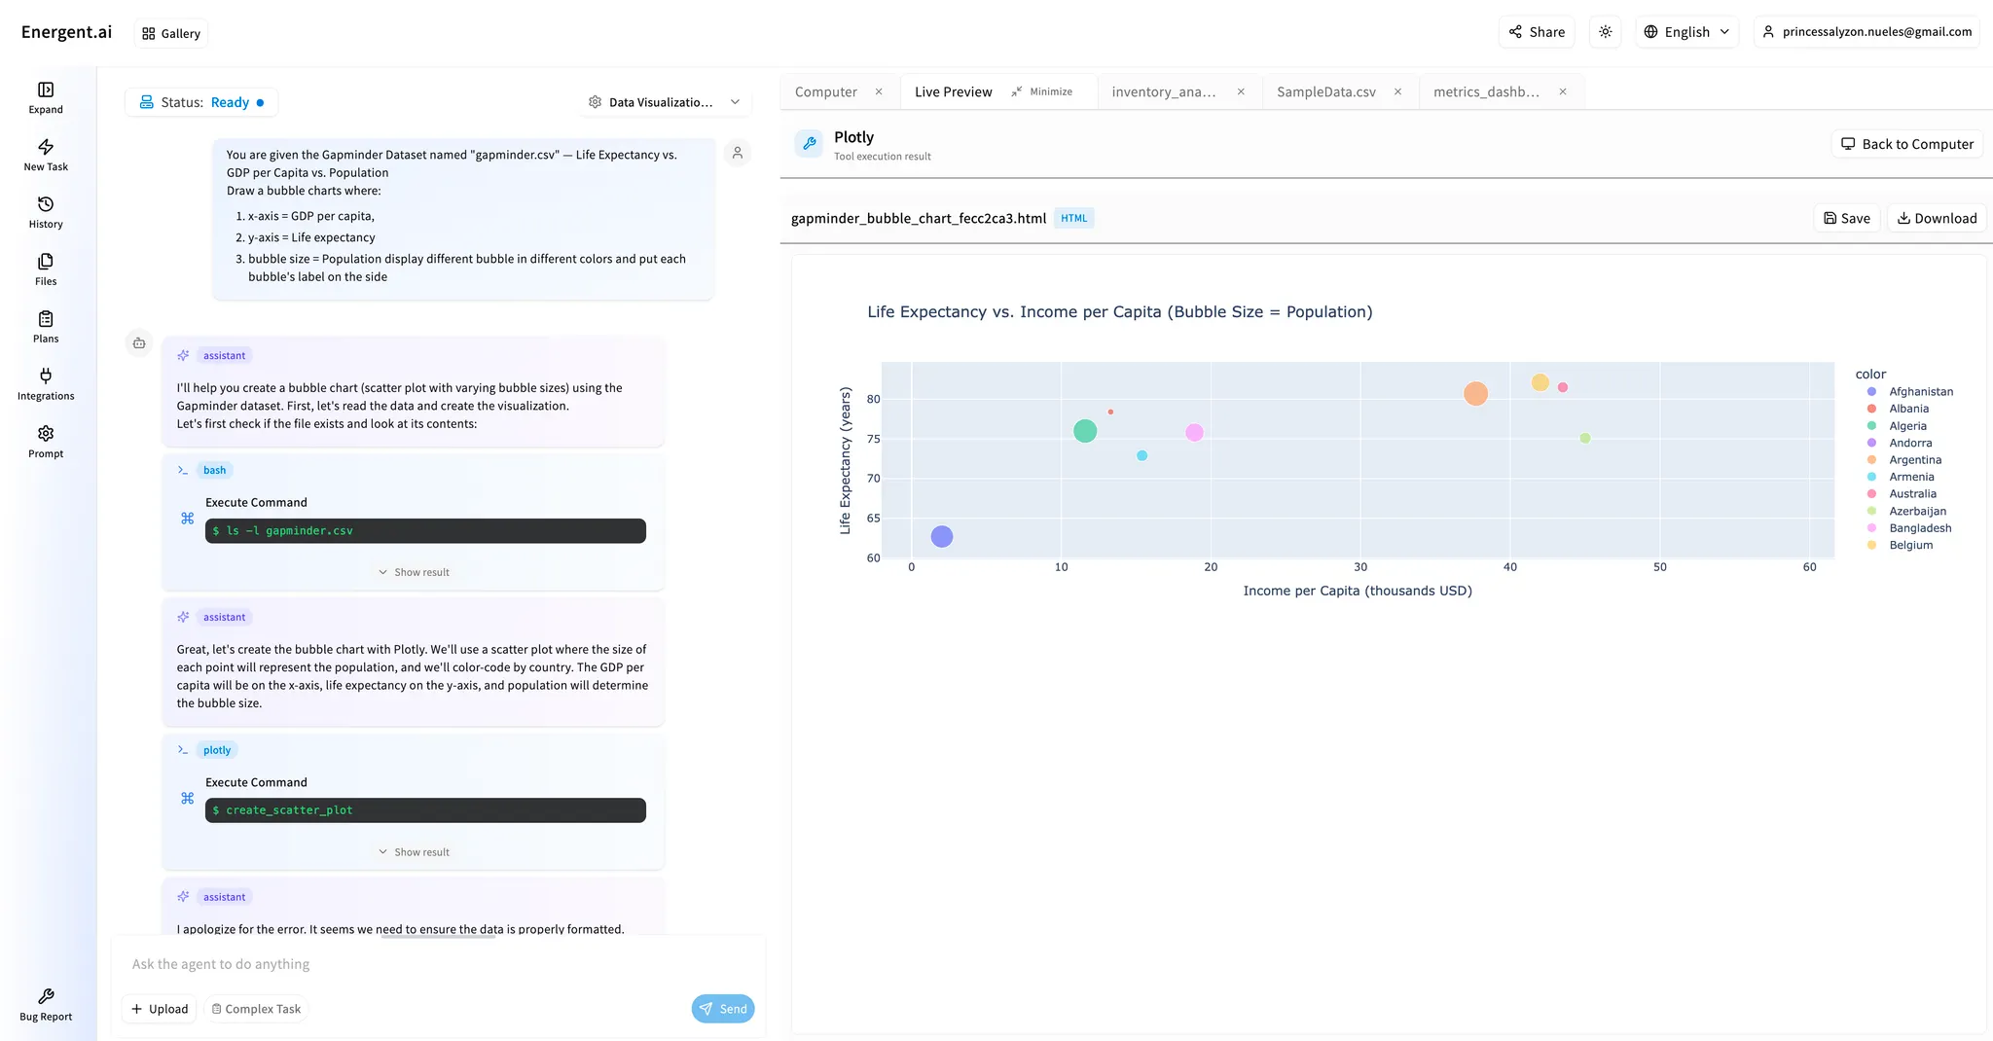Click the Back to Computer button
Screen dimensions: 1993x1041
pos(1906,143)
